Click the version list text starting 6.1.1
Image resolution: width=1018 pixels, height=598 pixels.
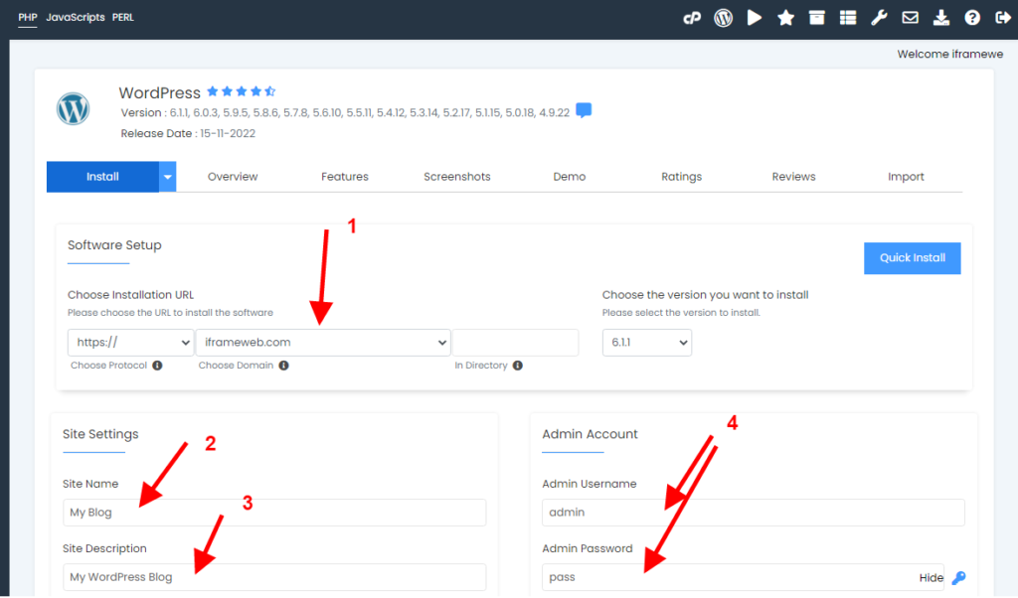click(370, 113)
